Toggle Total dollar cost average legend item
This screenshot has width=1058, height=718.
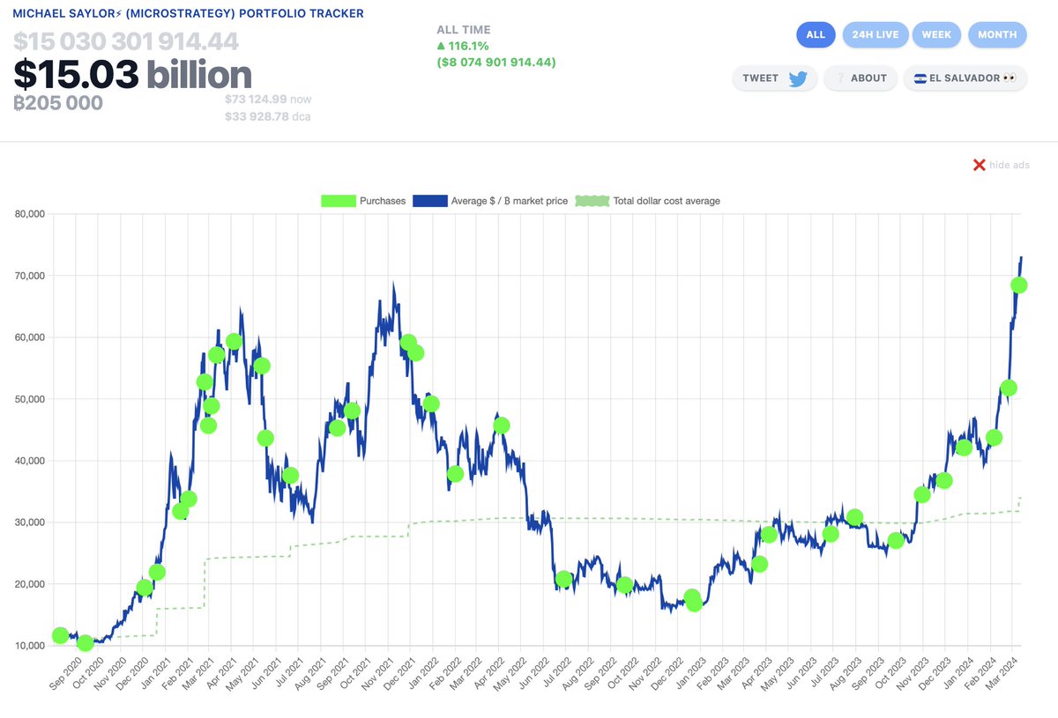(x=646, y=201)
